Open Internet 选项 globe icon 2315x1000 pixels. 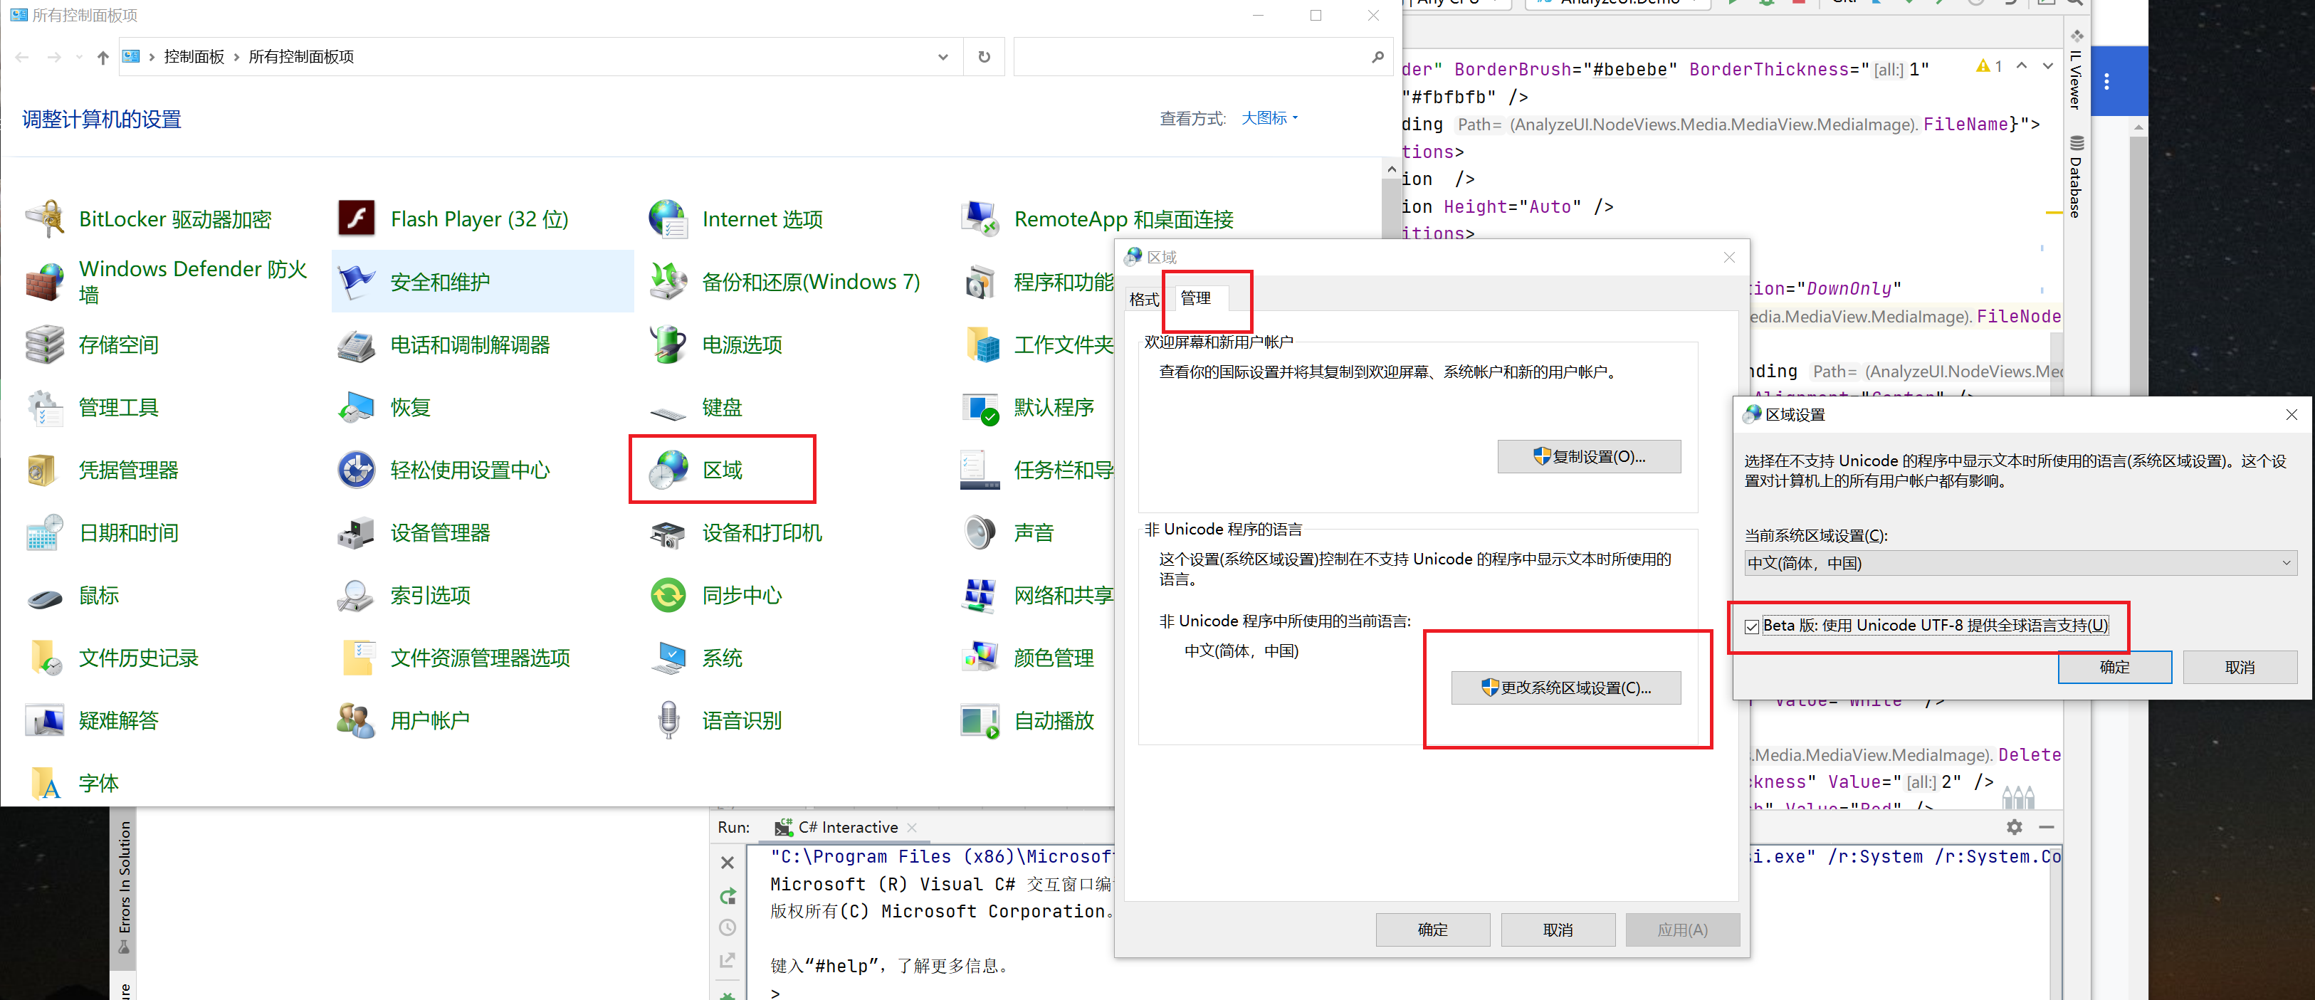point(668,219)
